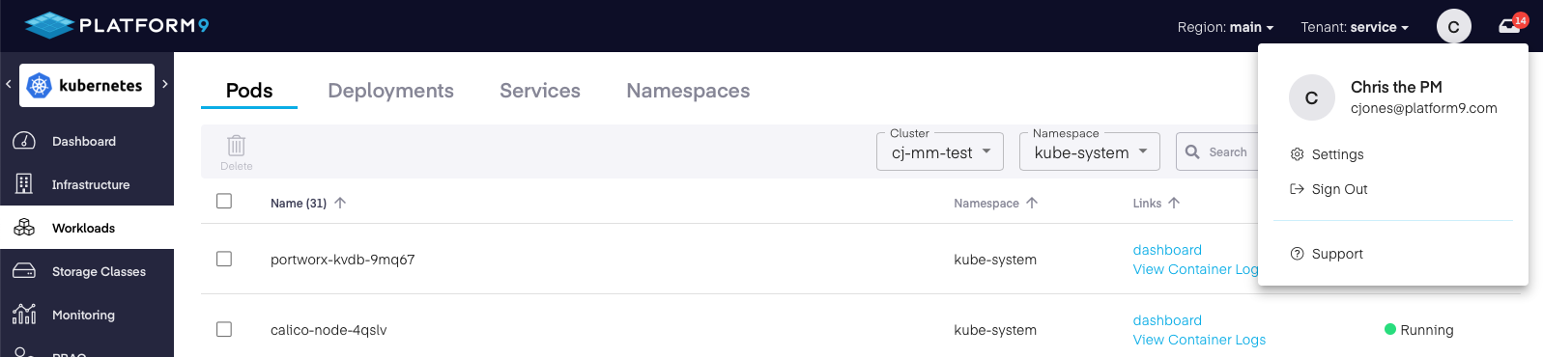
Task: Open the Region main dropdown
Action: tap(1225, 27)
